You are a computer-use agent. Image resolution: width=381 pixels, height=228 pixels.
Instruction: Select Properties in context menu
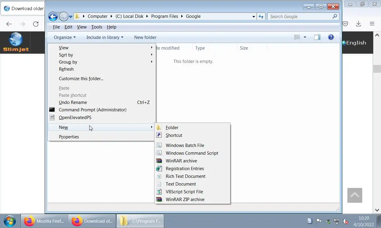102,137
